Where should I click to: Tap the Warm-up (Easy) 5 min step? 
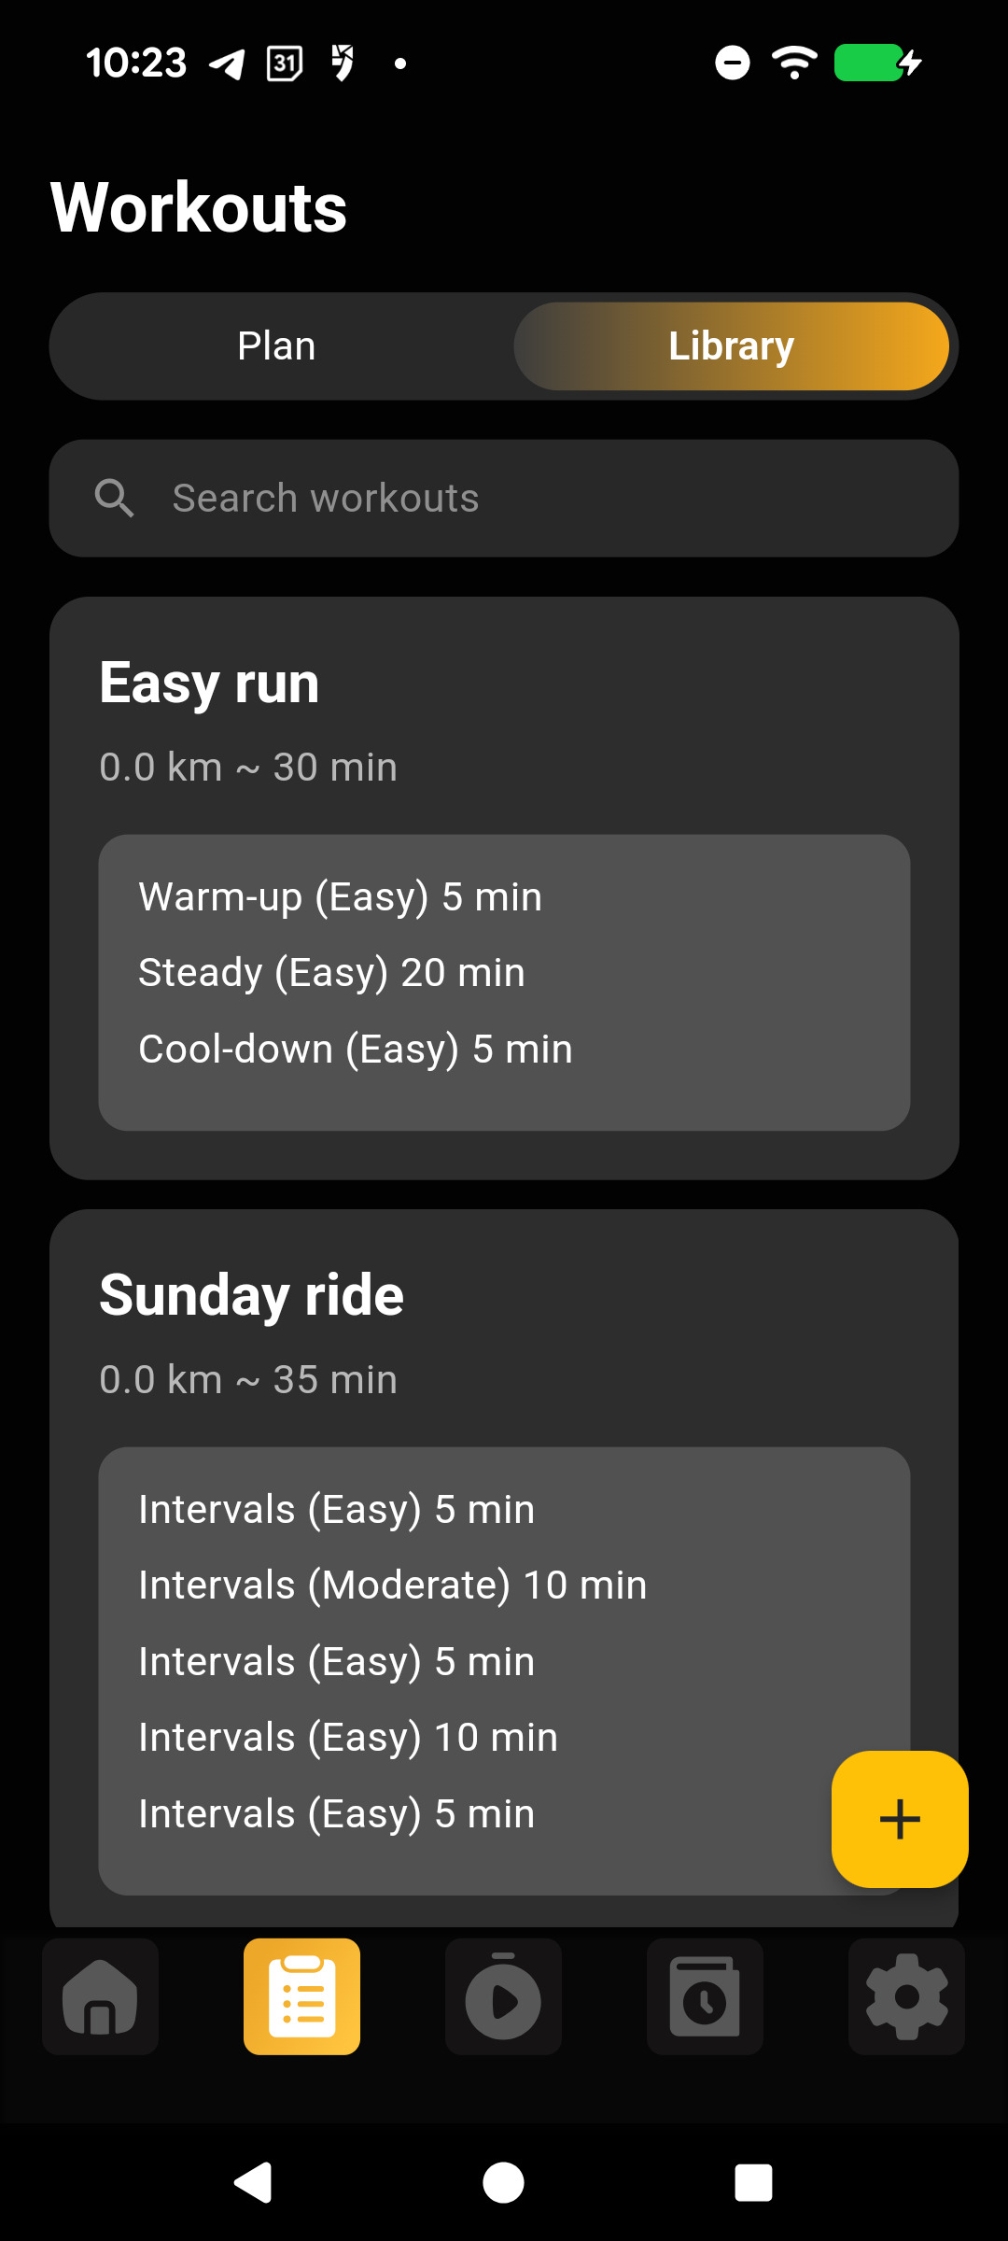(x=340, y=897)
